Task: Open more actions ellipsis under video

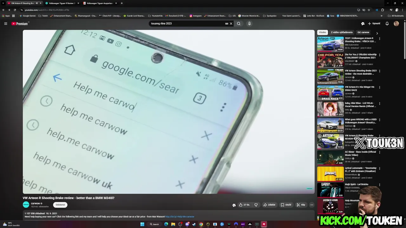Action: coord(312,205)
